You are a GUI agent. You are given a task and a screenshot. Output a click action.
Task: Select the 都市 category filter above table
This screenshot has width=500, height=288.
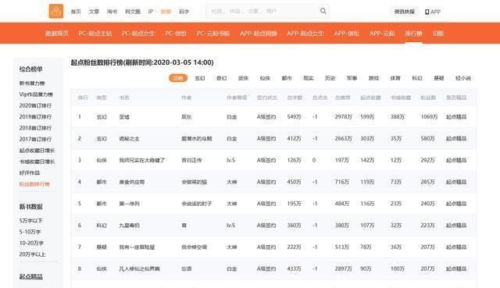pyautogui.click(x=287, y=78)
